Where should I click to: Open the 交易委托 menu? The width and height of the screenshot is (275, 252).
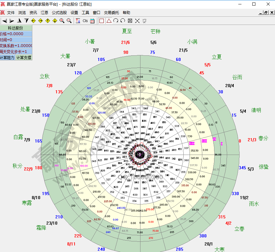tap(111, 13)
